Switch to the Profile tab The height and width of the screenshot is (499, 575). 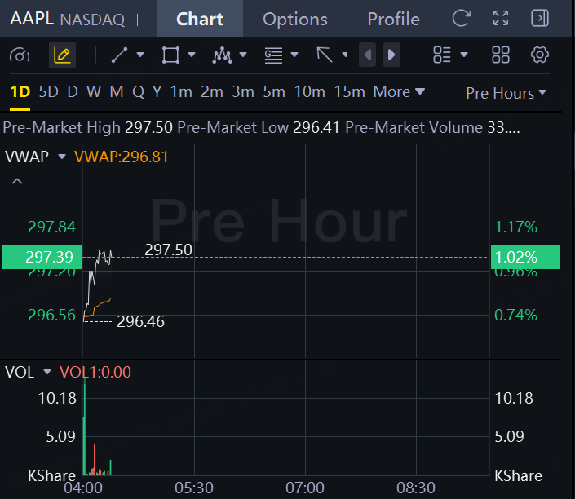(x=393, y=19)
